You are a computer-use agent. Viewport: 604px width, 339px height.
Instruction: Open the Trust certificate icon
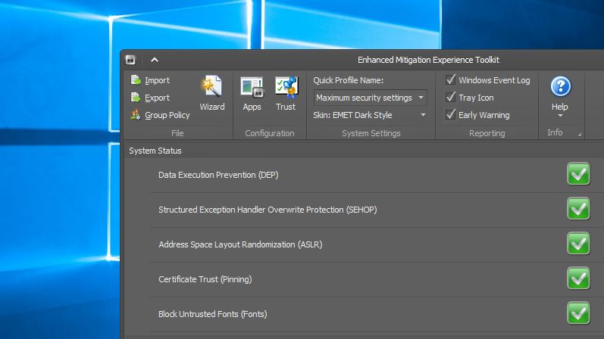coord(286,86)
